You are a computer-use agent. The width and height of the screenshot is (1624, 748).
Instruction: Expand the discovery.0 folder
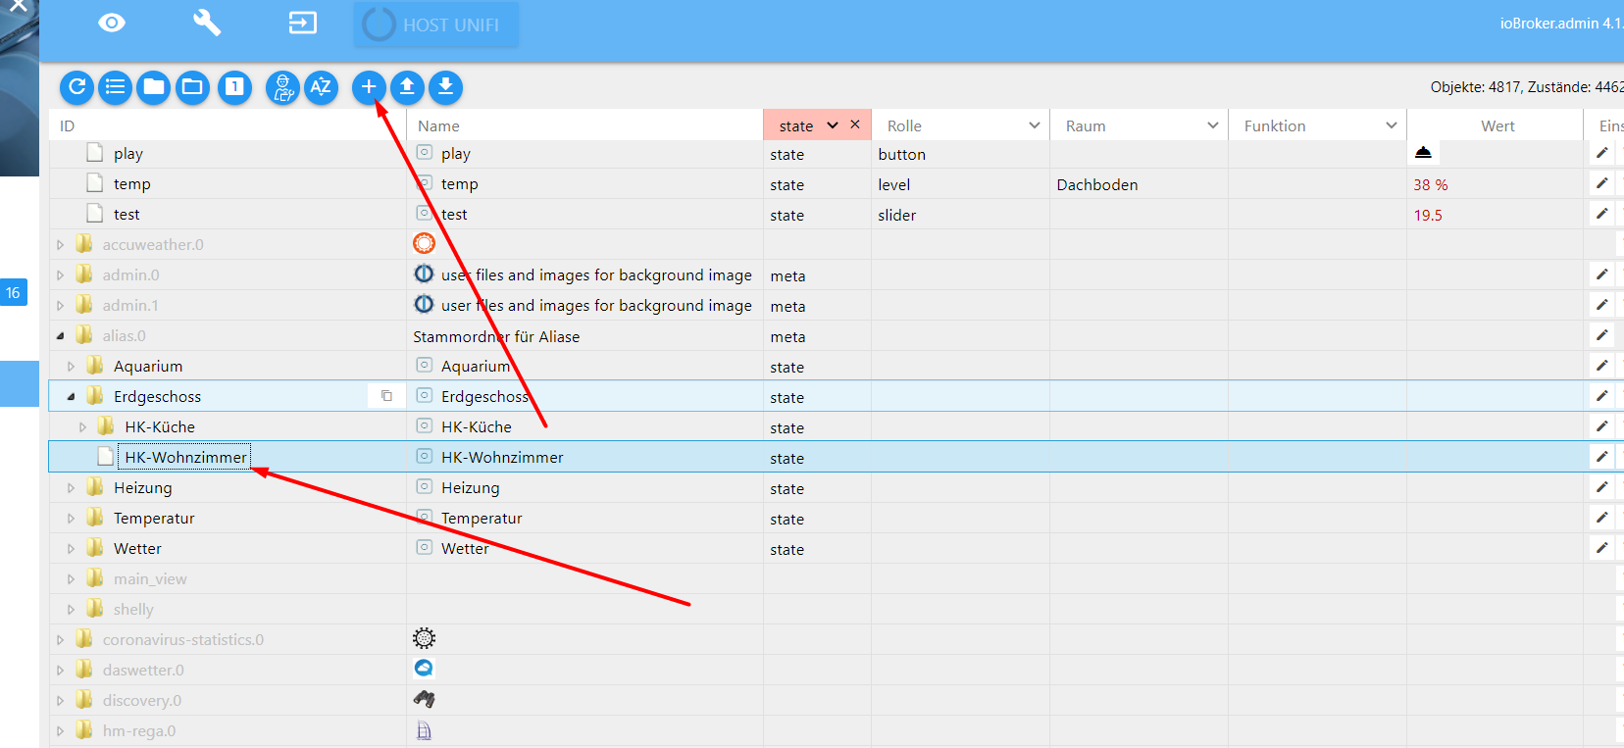click(60, 701)
